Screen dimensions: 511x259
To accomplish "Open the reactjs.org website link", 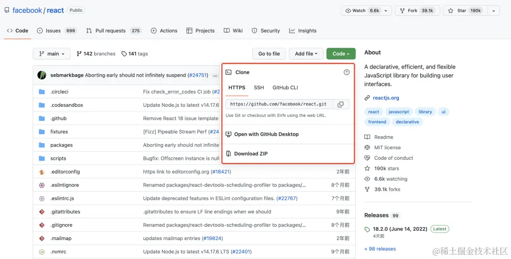I will (x=386, y=98).
